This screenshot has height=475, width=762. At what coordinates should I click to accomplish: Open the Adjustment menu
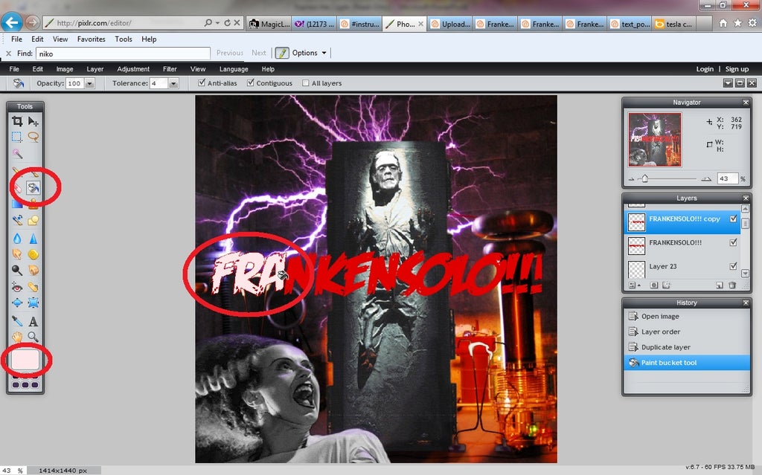(x=133, y=69)
